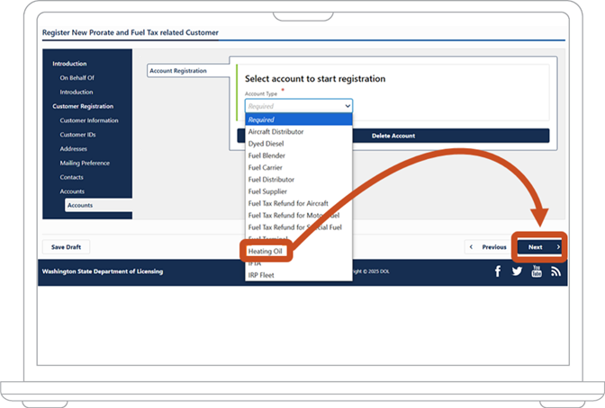Click the Delete Account button
Viewport: 605px width, 408px height.
(x=393, y=136)
